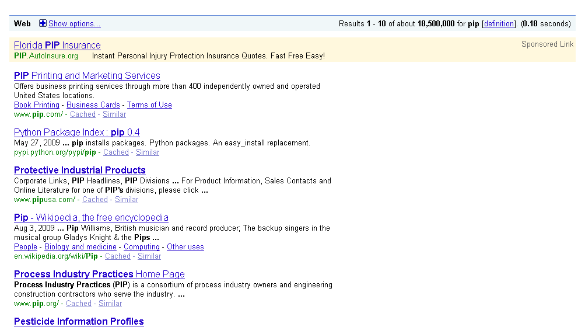Expand options with the plus icon
The image size is (585, 327).
[x=43, y=23]
